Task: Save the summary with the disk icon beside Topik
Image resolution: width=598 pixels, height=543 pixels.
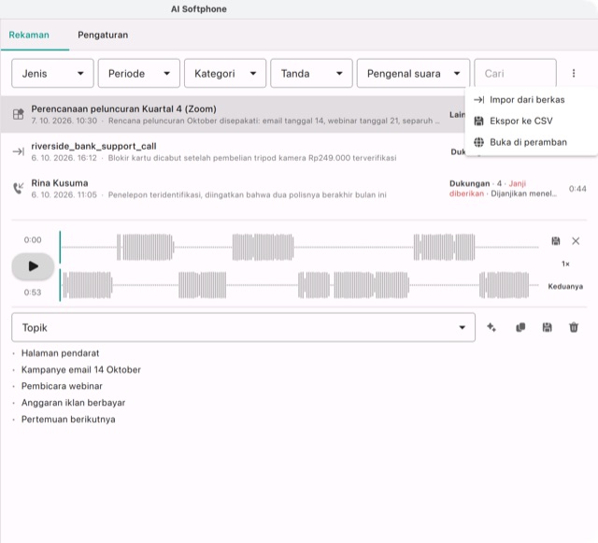Action: point(547,327)
